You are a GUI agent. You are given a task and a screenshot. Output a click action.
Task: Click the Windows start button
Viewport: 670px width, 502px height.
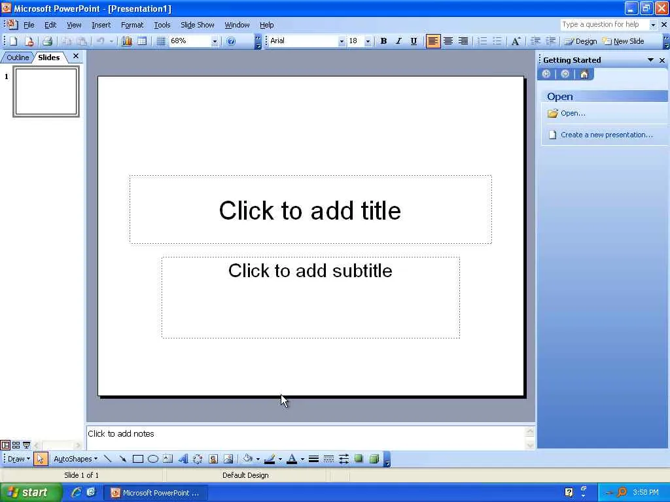click(30, 493)
